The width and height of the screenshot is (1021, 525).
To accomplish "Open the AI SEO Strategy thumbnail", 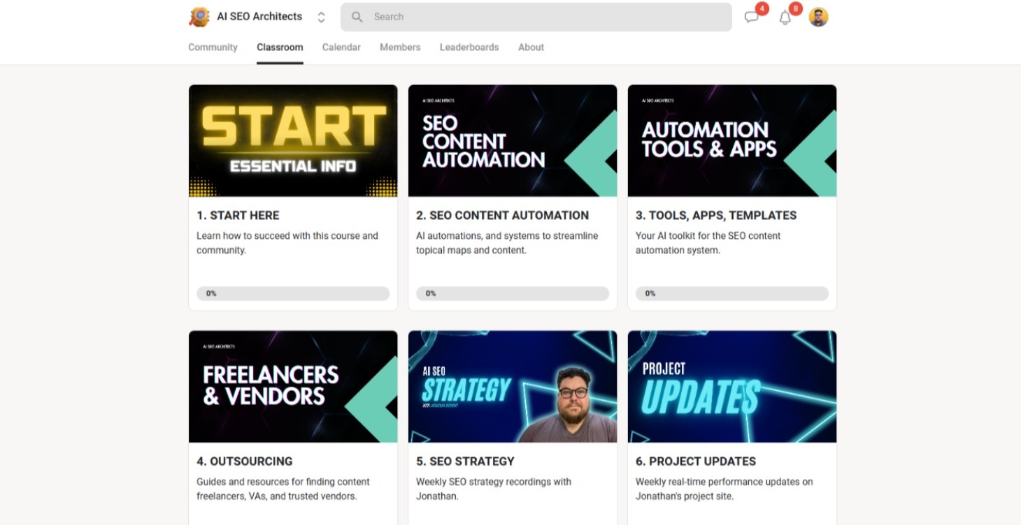I will (513, 387).
